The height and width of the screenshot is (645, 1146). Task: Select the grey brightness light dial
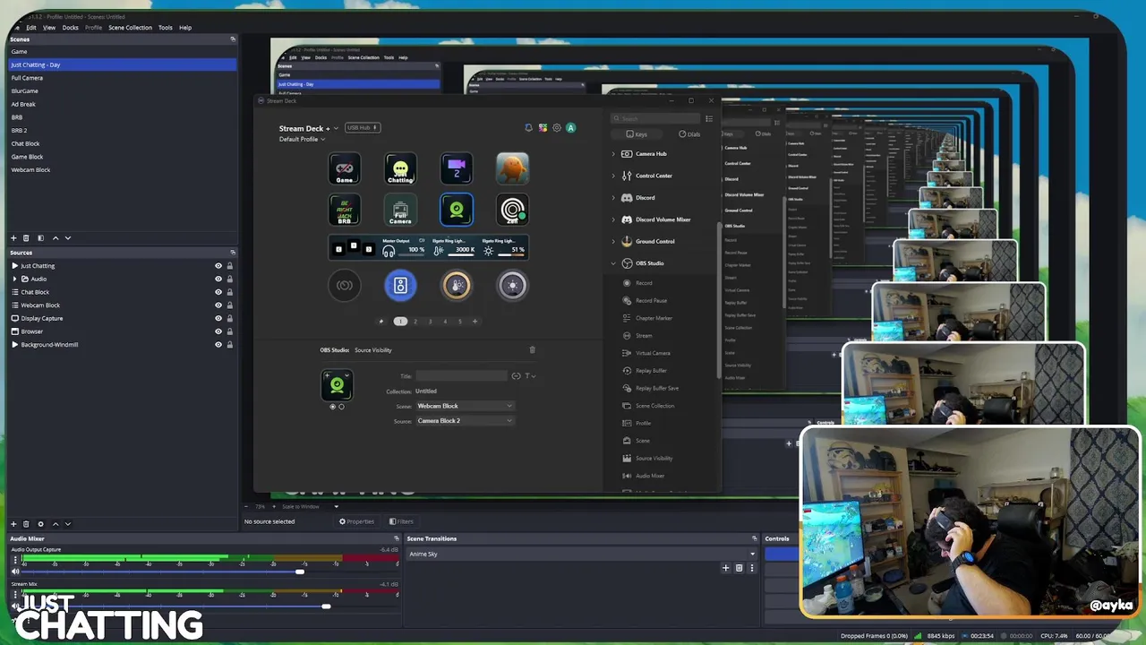[x=512, y=285]
